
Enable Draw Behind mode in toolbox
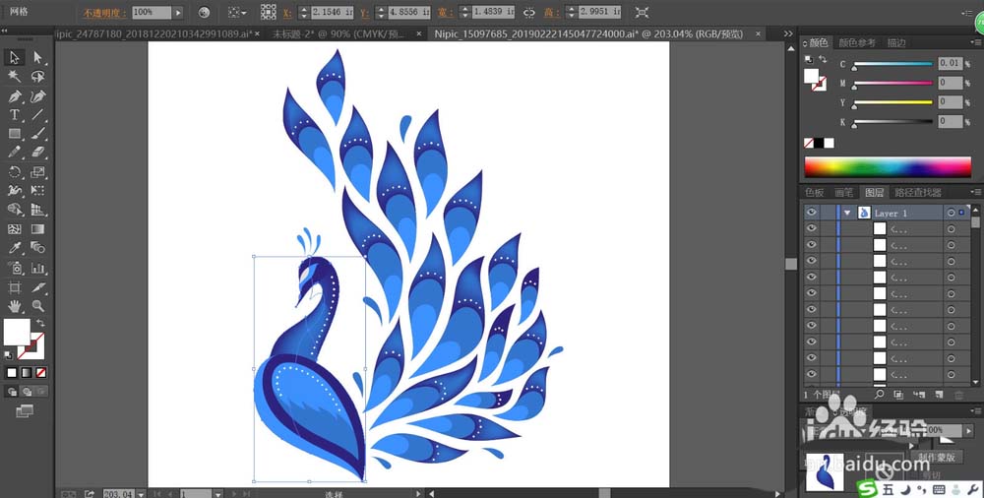pos(27,392)
